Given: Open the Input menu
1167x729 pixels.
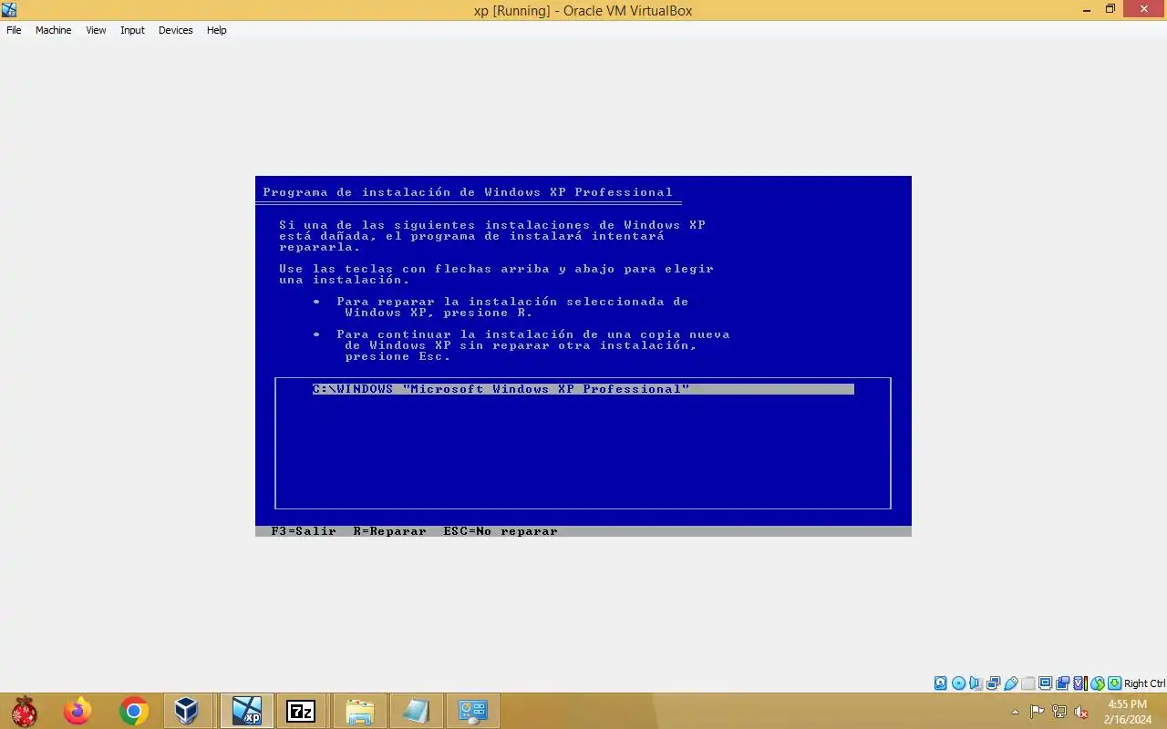Looking at the screenshot, I should click(x=132, y=30).
